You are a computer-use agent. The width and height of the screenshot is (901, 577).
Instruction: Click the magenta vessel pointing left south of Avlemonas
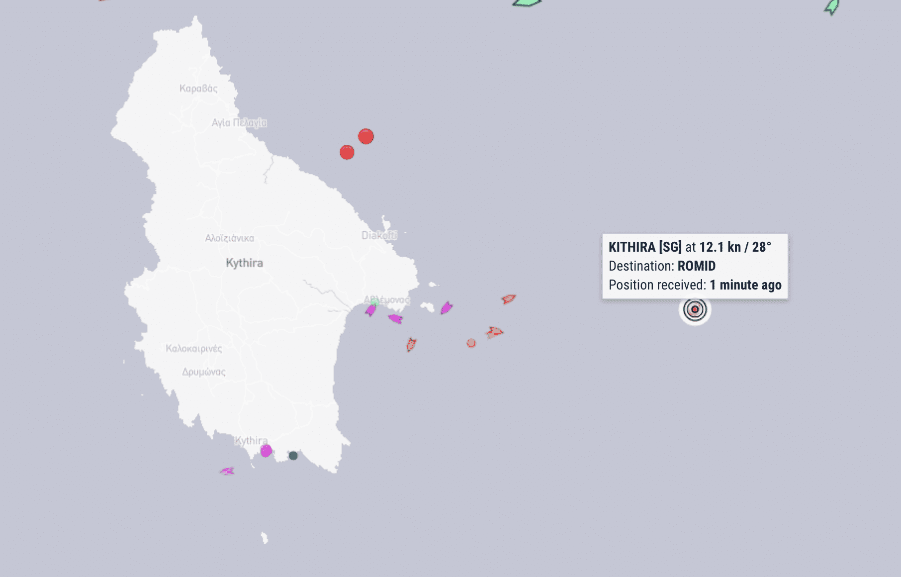(x=395, y=318)
